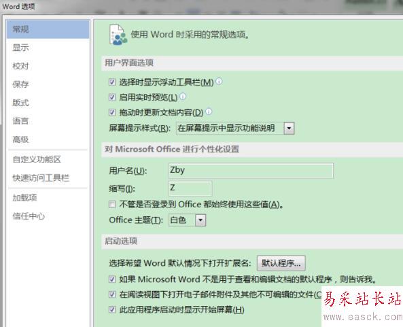
Task: Open 自定义功能区 settings
Action: (48, 160)
